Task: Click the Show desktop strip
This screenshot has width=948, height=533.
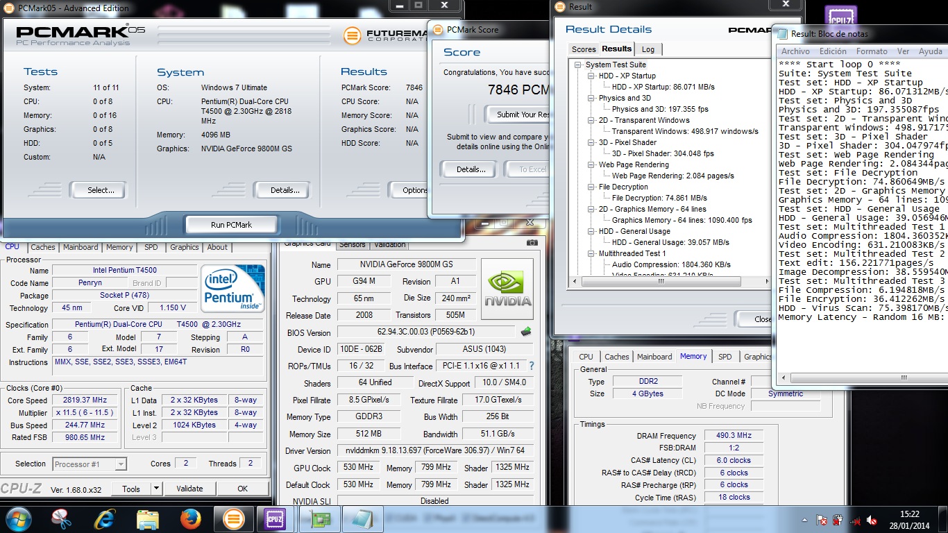Action: [x=943, y=519]
